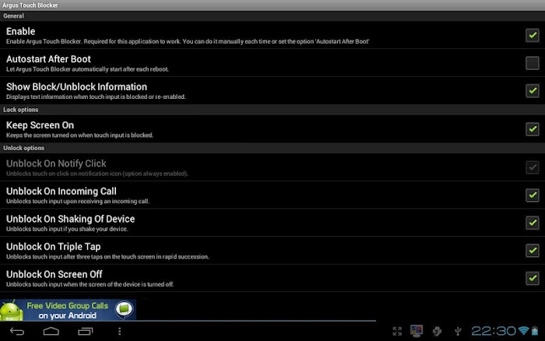The height and width of the screenshot is (341, 545).
Task: Open the recent apps view
Action: pos(85,331)
